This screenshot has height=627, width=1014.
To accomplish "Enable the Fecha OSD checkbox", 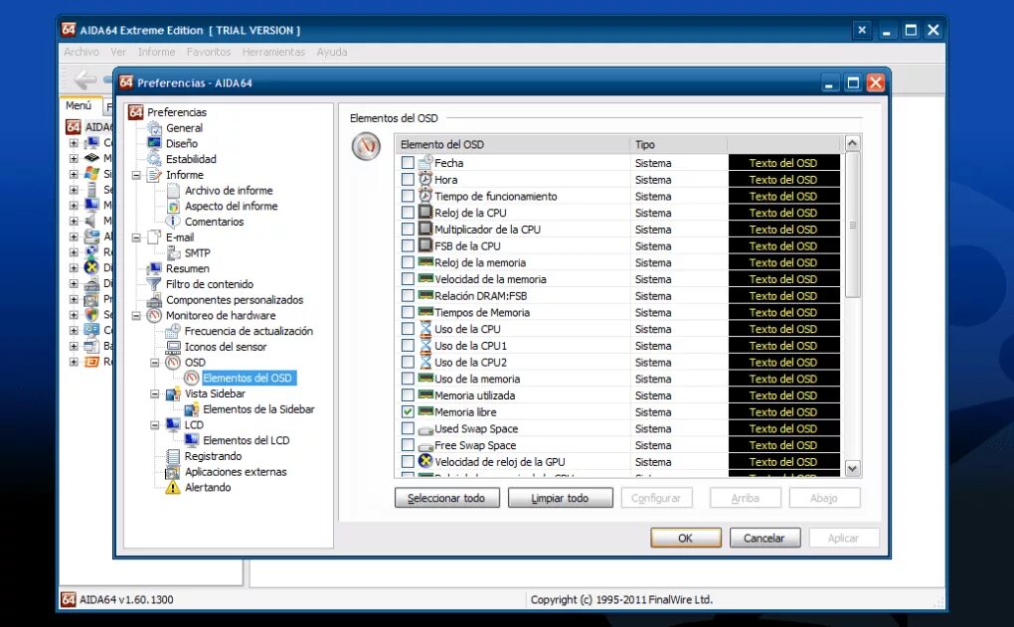I will (408, 163).
